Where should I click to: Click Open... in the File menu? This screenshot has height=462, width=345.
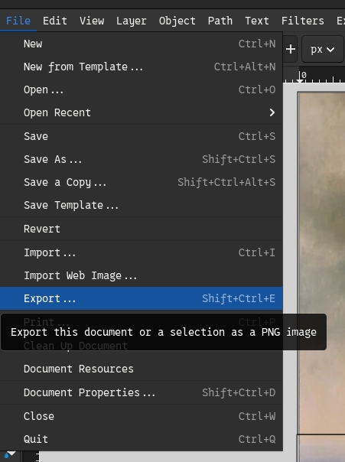pos(141,89)
